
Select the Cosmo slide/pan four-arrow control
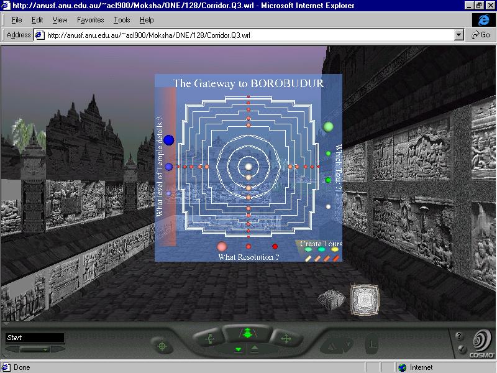pyautogui.click(x=285, y=339)
